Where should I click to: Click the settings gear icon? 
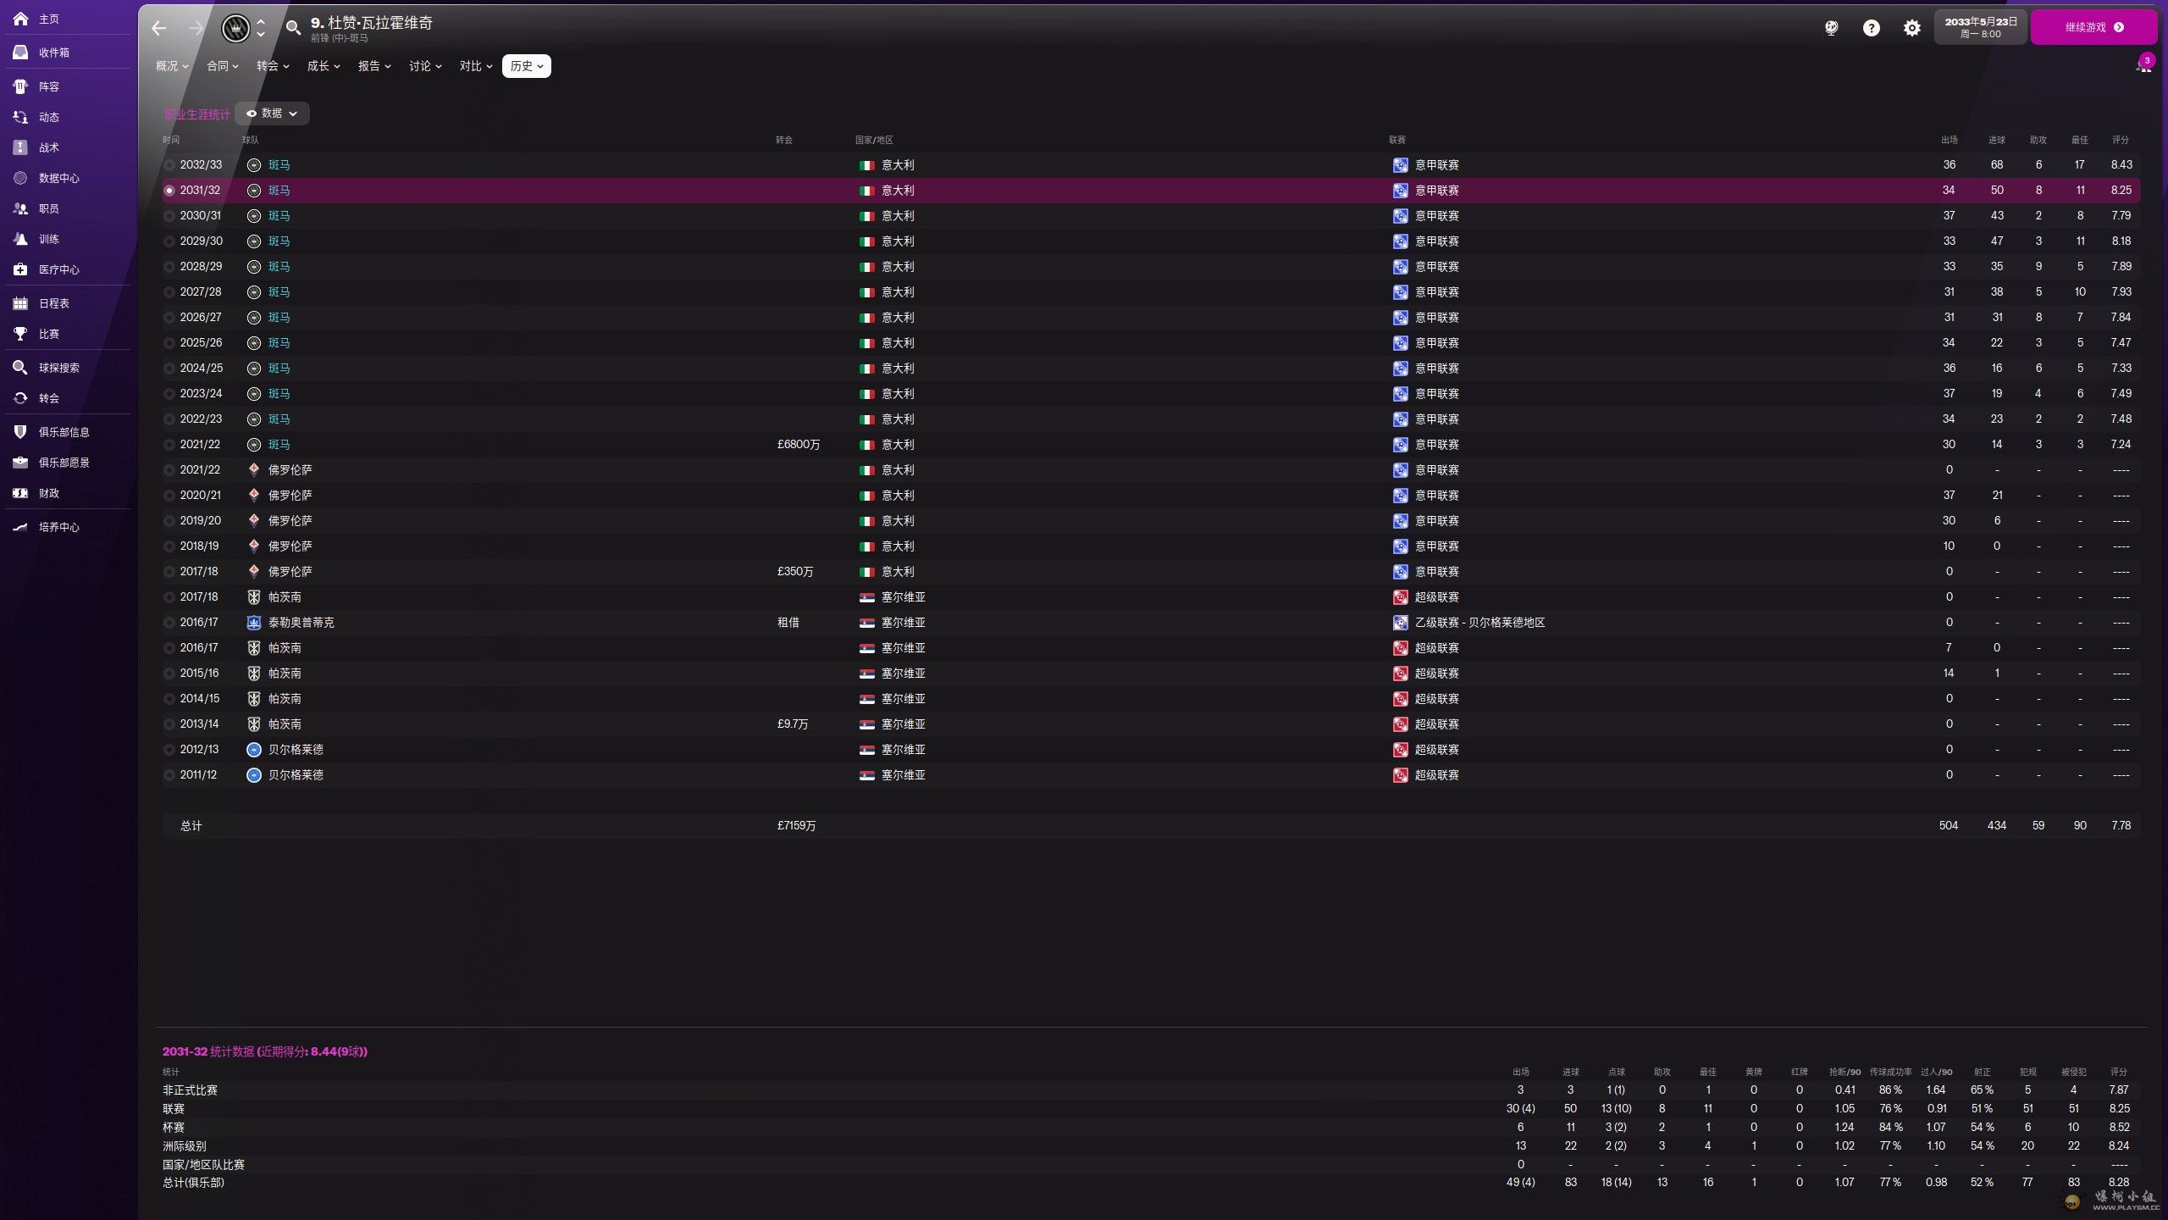(1911, 28)
